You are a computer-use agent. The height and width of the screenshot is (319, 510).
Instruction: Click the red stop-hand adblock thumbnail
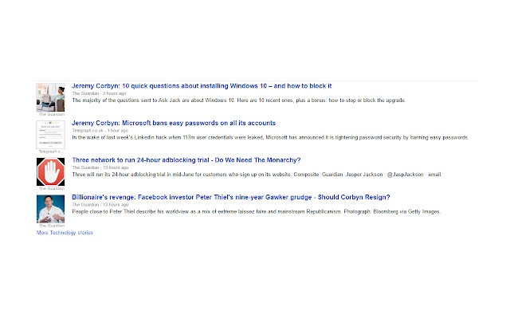50,171
